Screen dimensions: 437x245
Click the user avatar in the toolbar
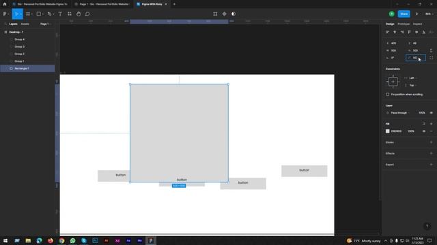(x=391, y=14)
